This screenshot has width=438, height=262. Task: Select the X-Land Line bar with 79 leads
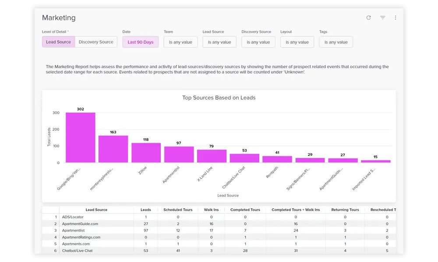(x=212, y=156)
